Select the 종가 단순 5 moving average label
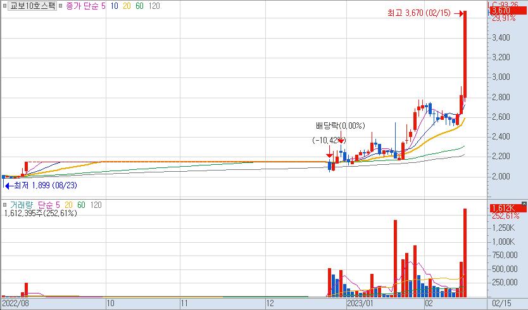The image size is (528, 310). tap(85, 6)
